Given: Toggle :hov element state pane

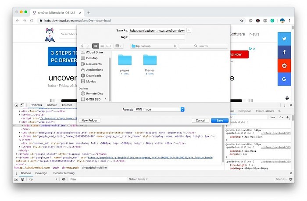Looking at the screenshot, I should [x=272, y=117].
